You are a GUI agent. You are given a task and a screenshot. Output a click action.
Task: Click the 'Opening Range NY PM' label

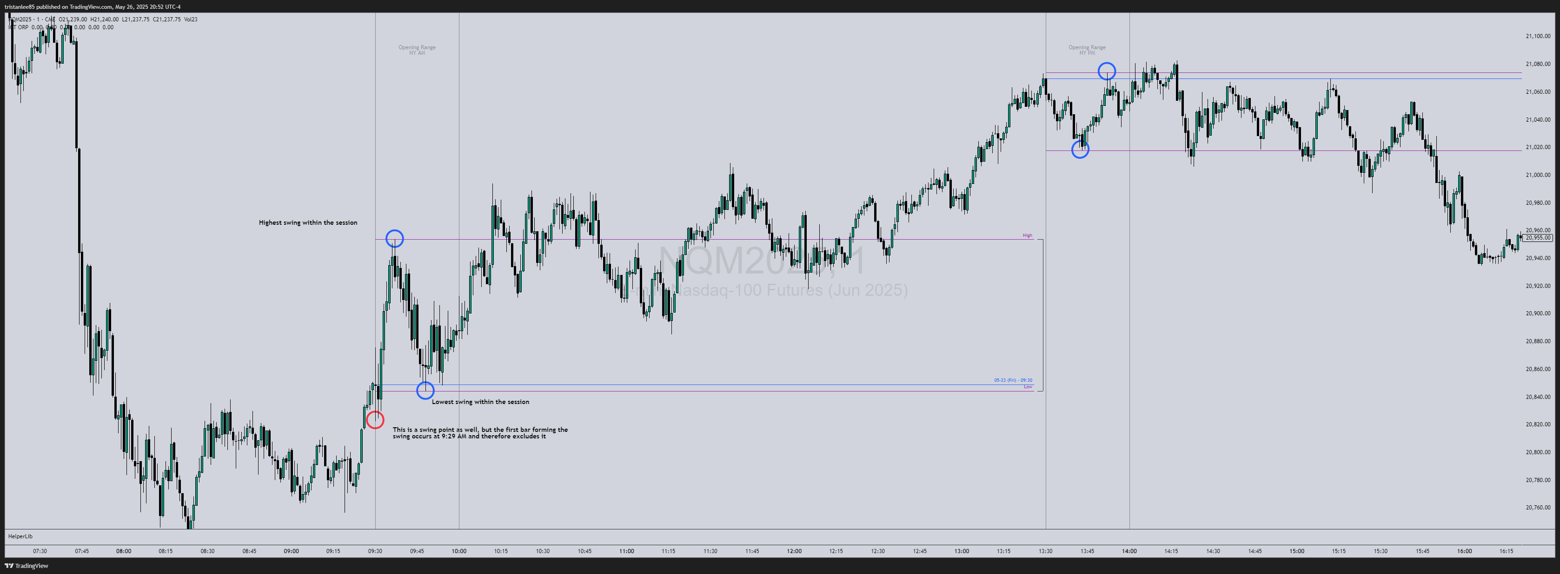click(x=1087, y=50)
